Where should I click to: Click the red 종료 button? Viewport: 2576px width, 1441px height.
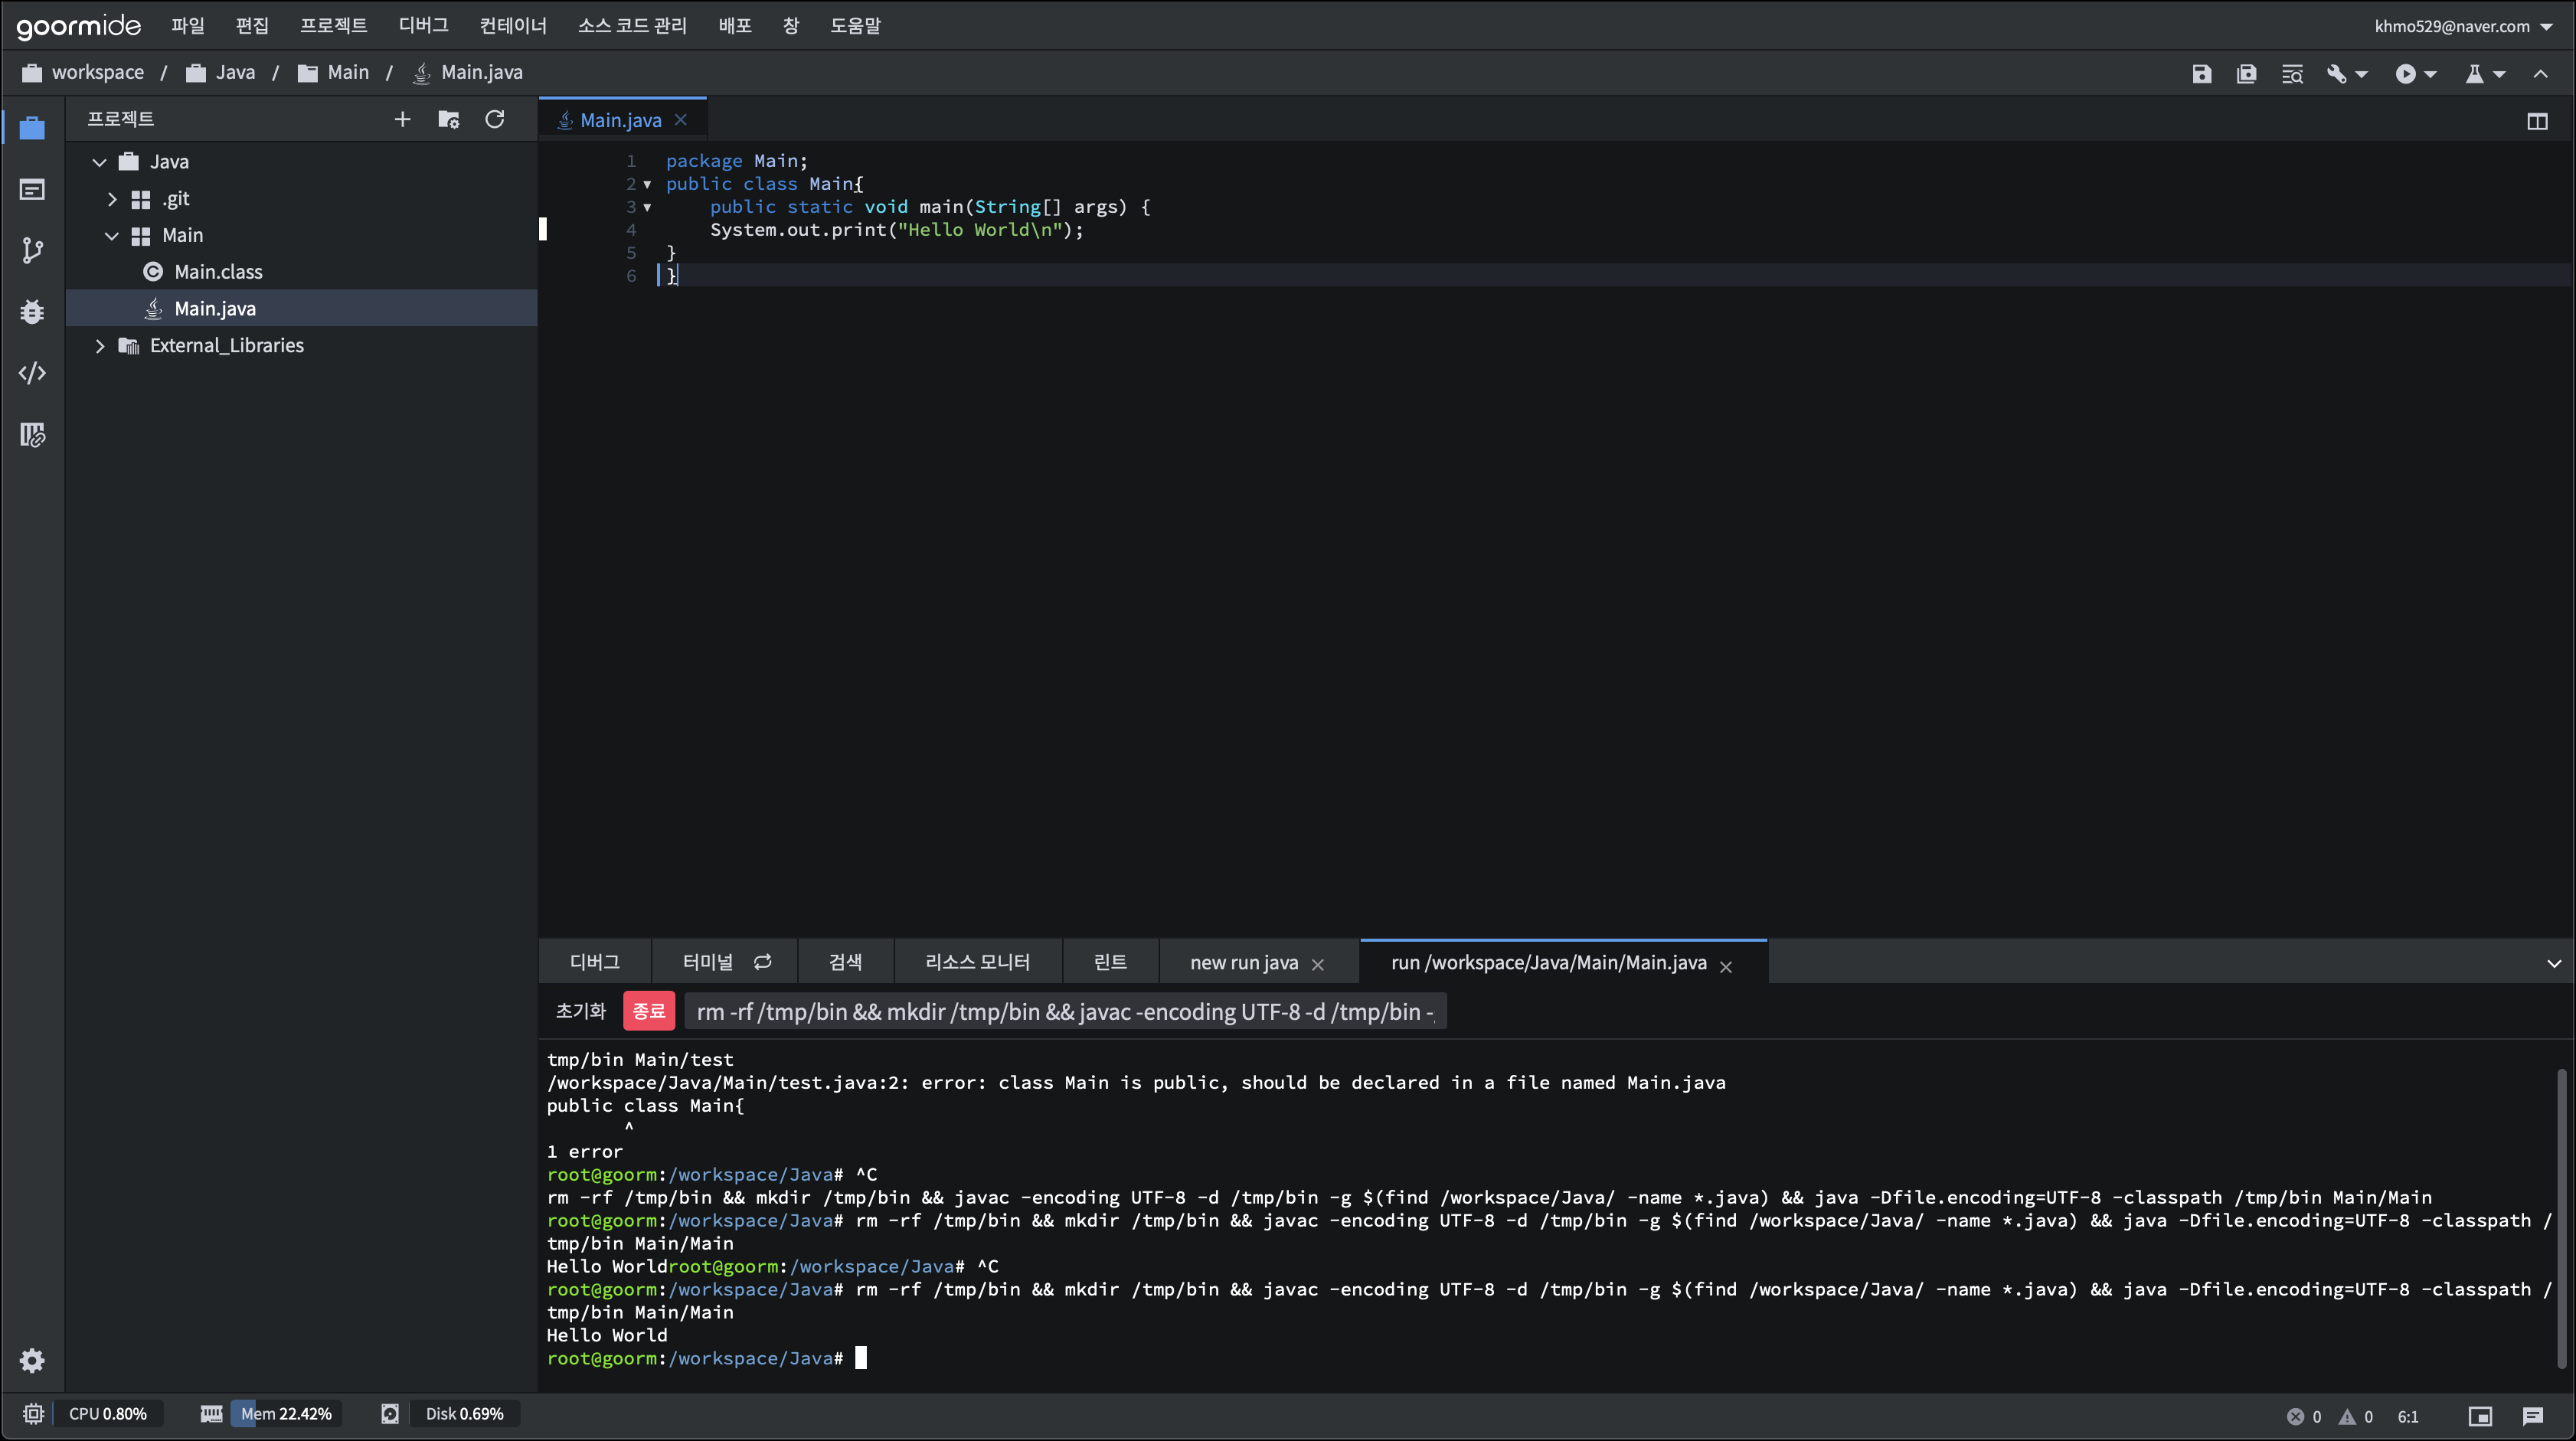[x=648, y=1011]
